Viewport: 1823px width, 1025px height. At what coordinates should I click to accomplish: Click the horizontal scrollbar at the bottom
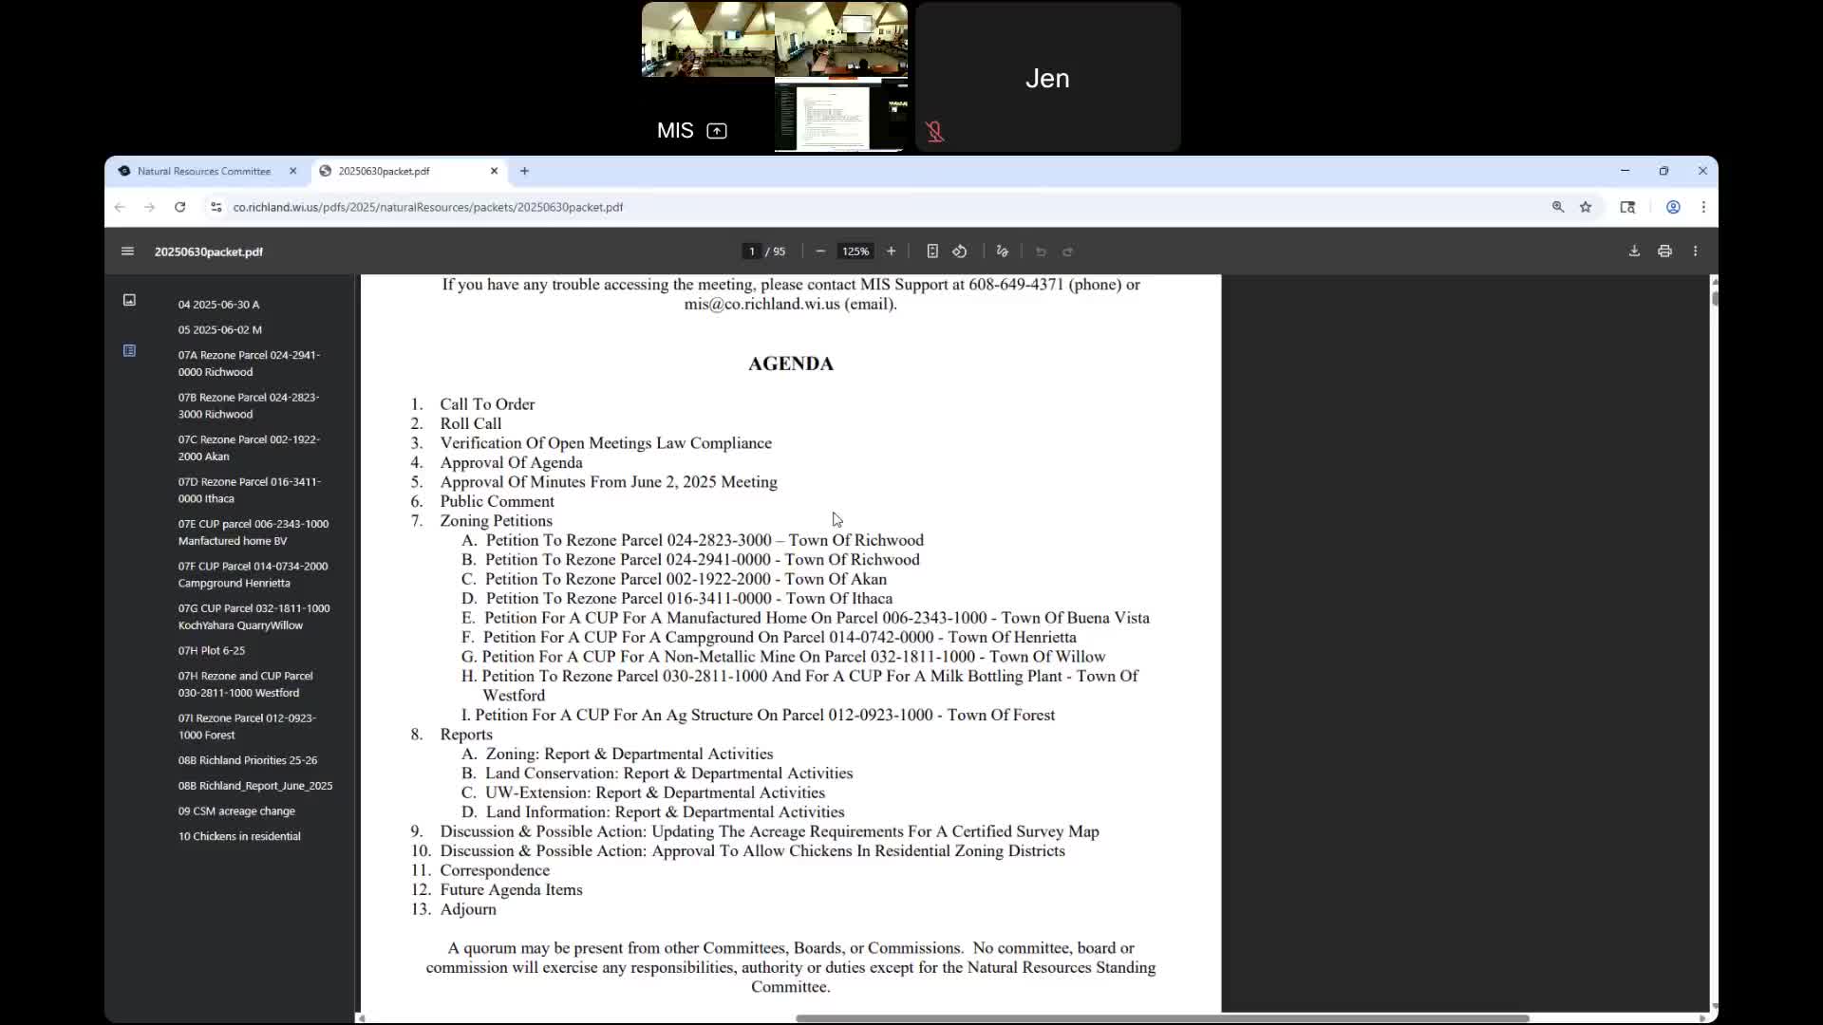point(1161,1018)
